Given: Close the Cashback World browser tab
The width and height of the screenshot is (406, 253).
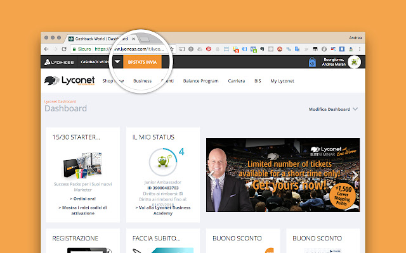Looking at the screenshot, I should (x=133, y=39).
